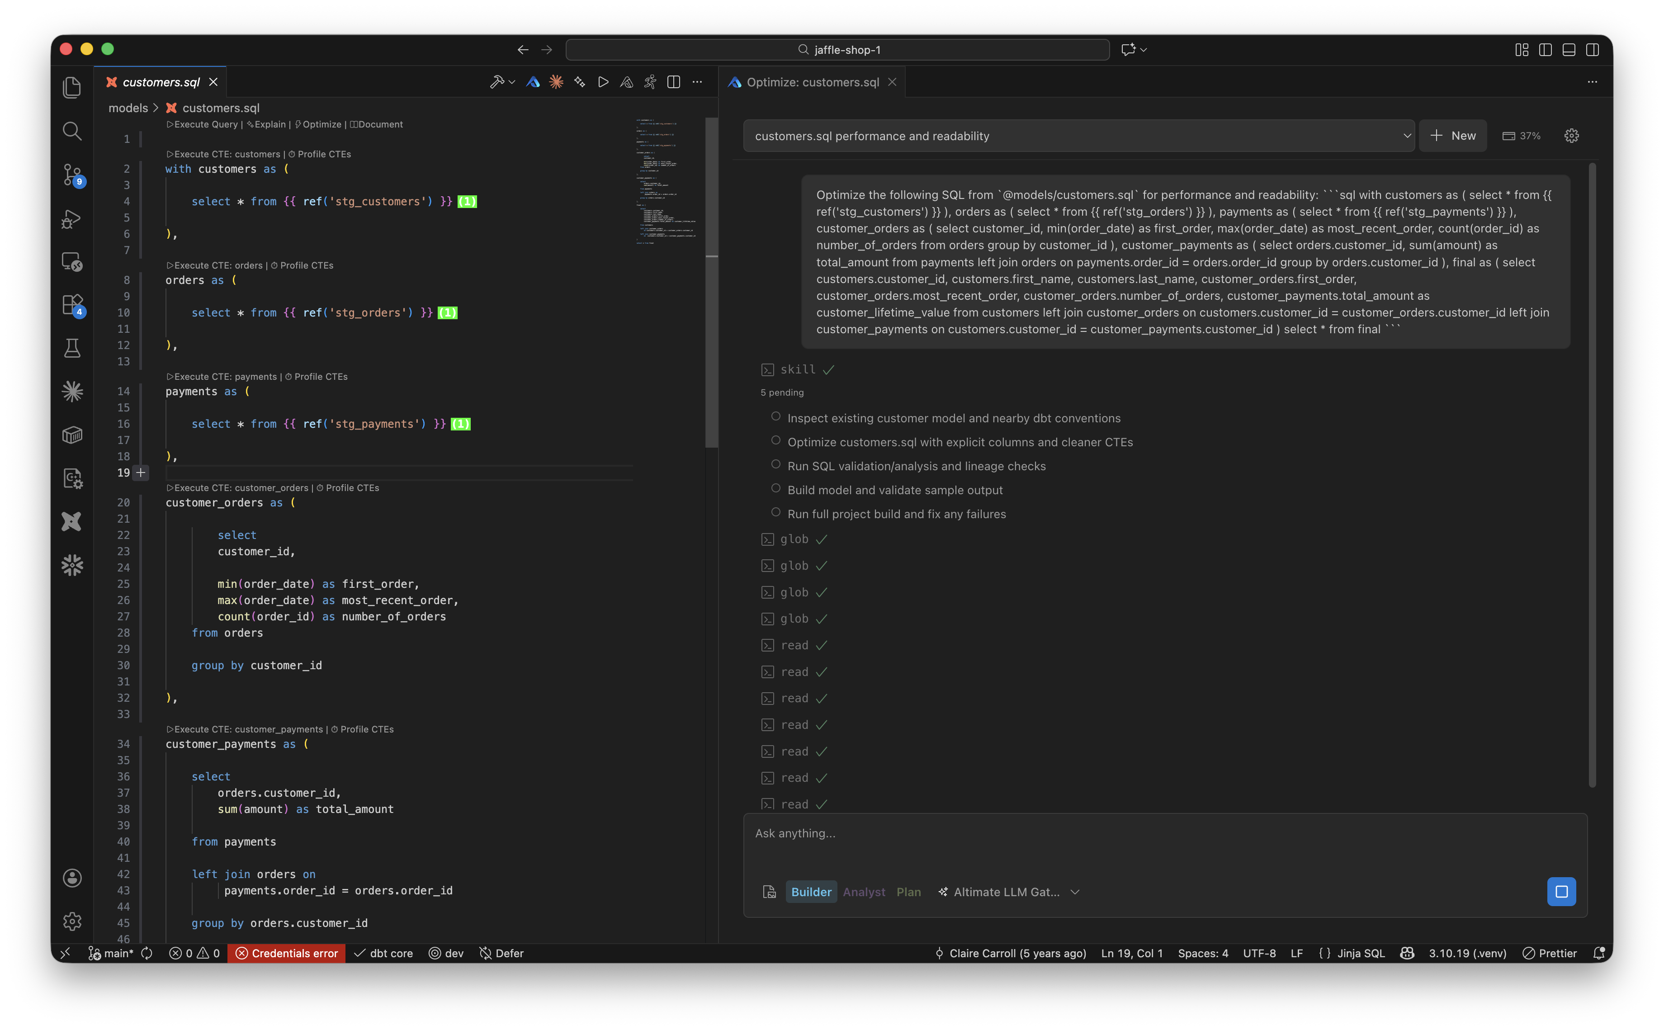Open the Explorer view in activity bar

click(x=72, y=88)
